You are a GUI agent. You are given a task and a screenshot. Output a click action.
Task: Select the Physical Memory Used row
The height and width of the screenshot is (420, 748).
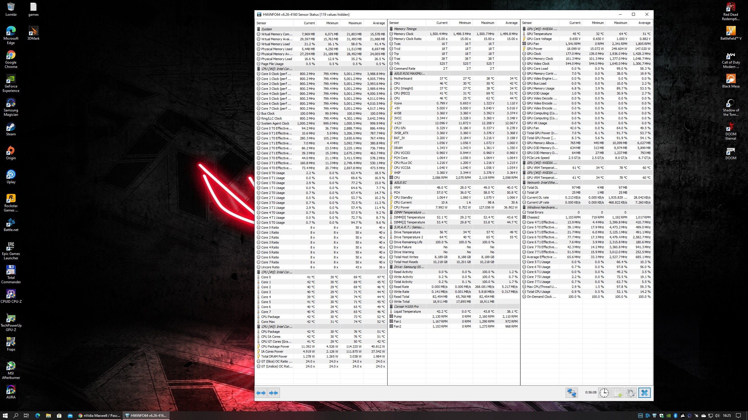coord(321,49)
